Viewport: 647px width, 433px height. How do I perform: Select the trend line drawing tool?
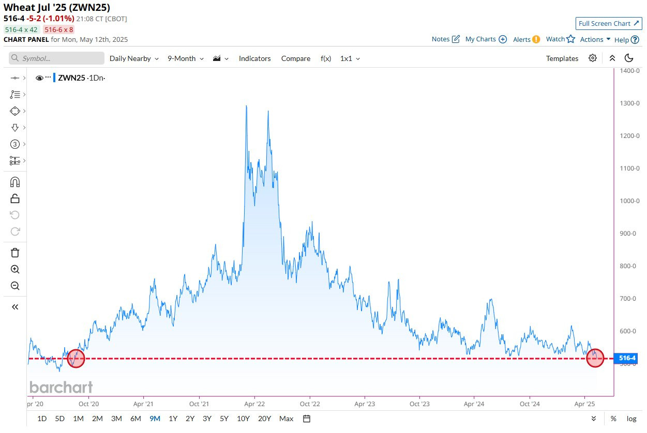[x=15, y=78]
